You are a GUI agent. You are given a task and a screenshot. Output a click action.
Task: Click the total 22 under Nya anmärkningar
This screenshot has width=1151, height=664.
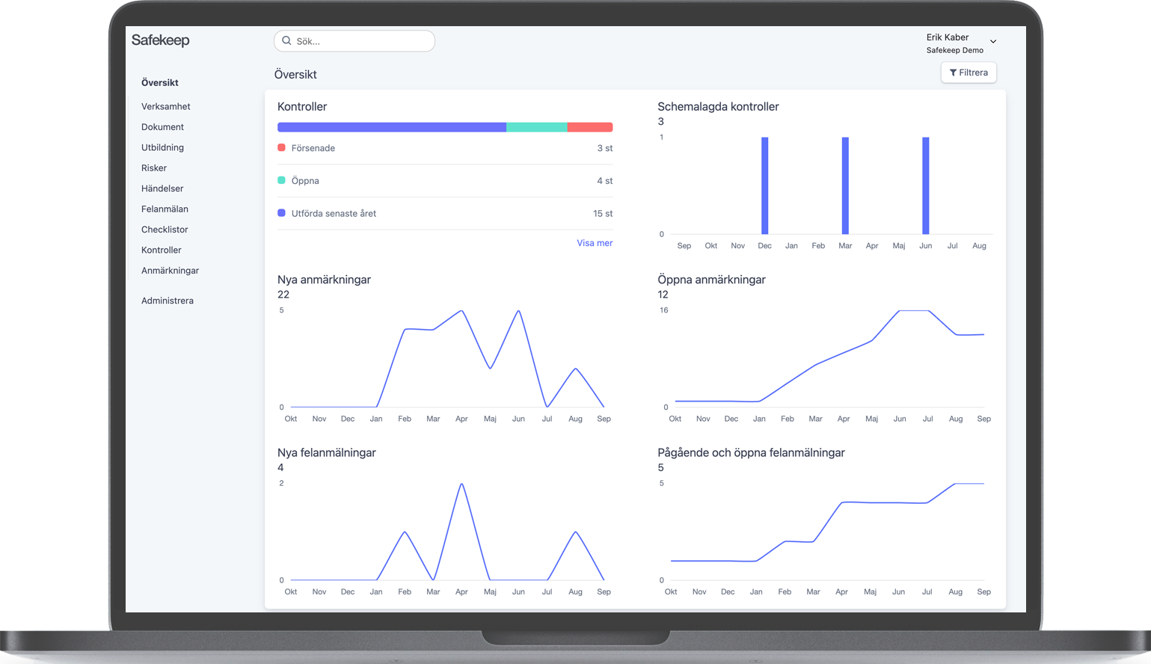[283, 295]
